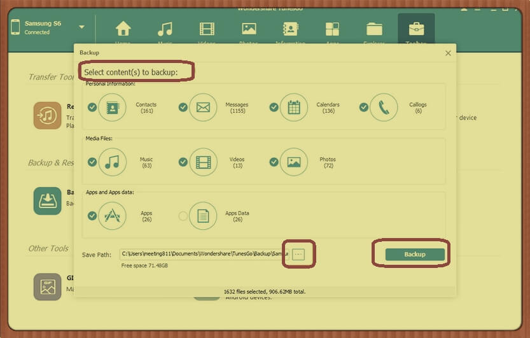Uncheck the Photos backup checkbox
530x338 pixels.
click(274, 162)
